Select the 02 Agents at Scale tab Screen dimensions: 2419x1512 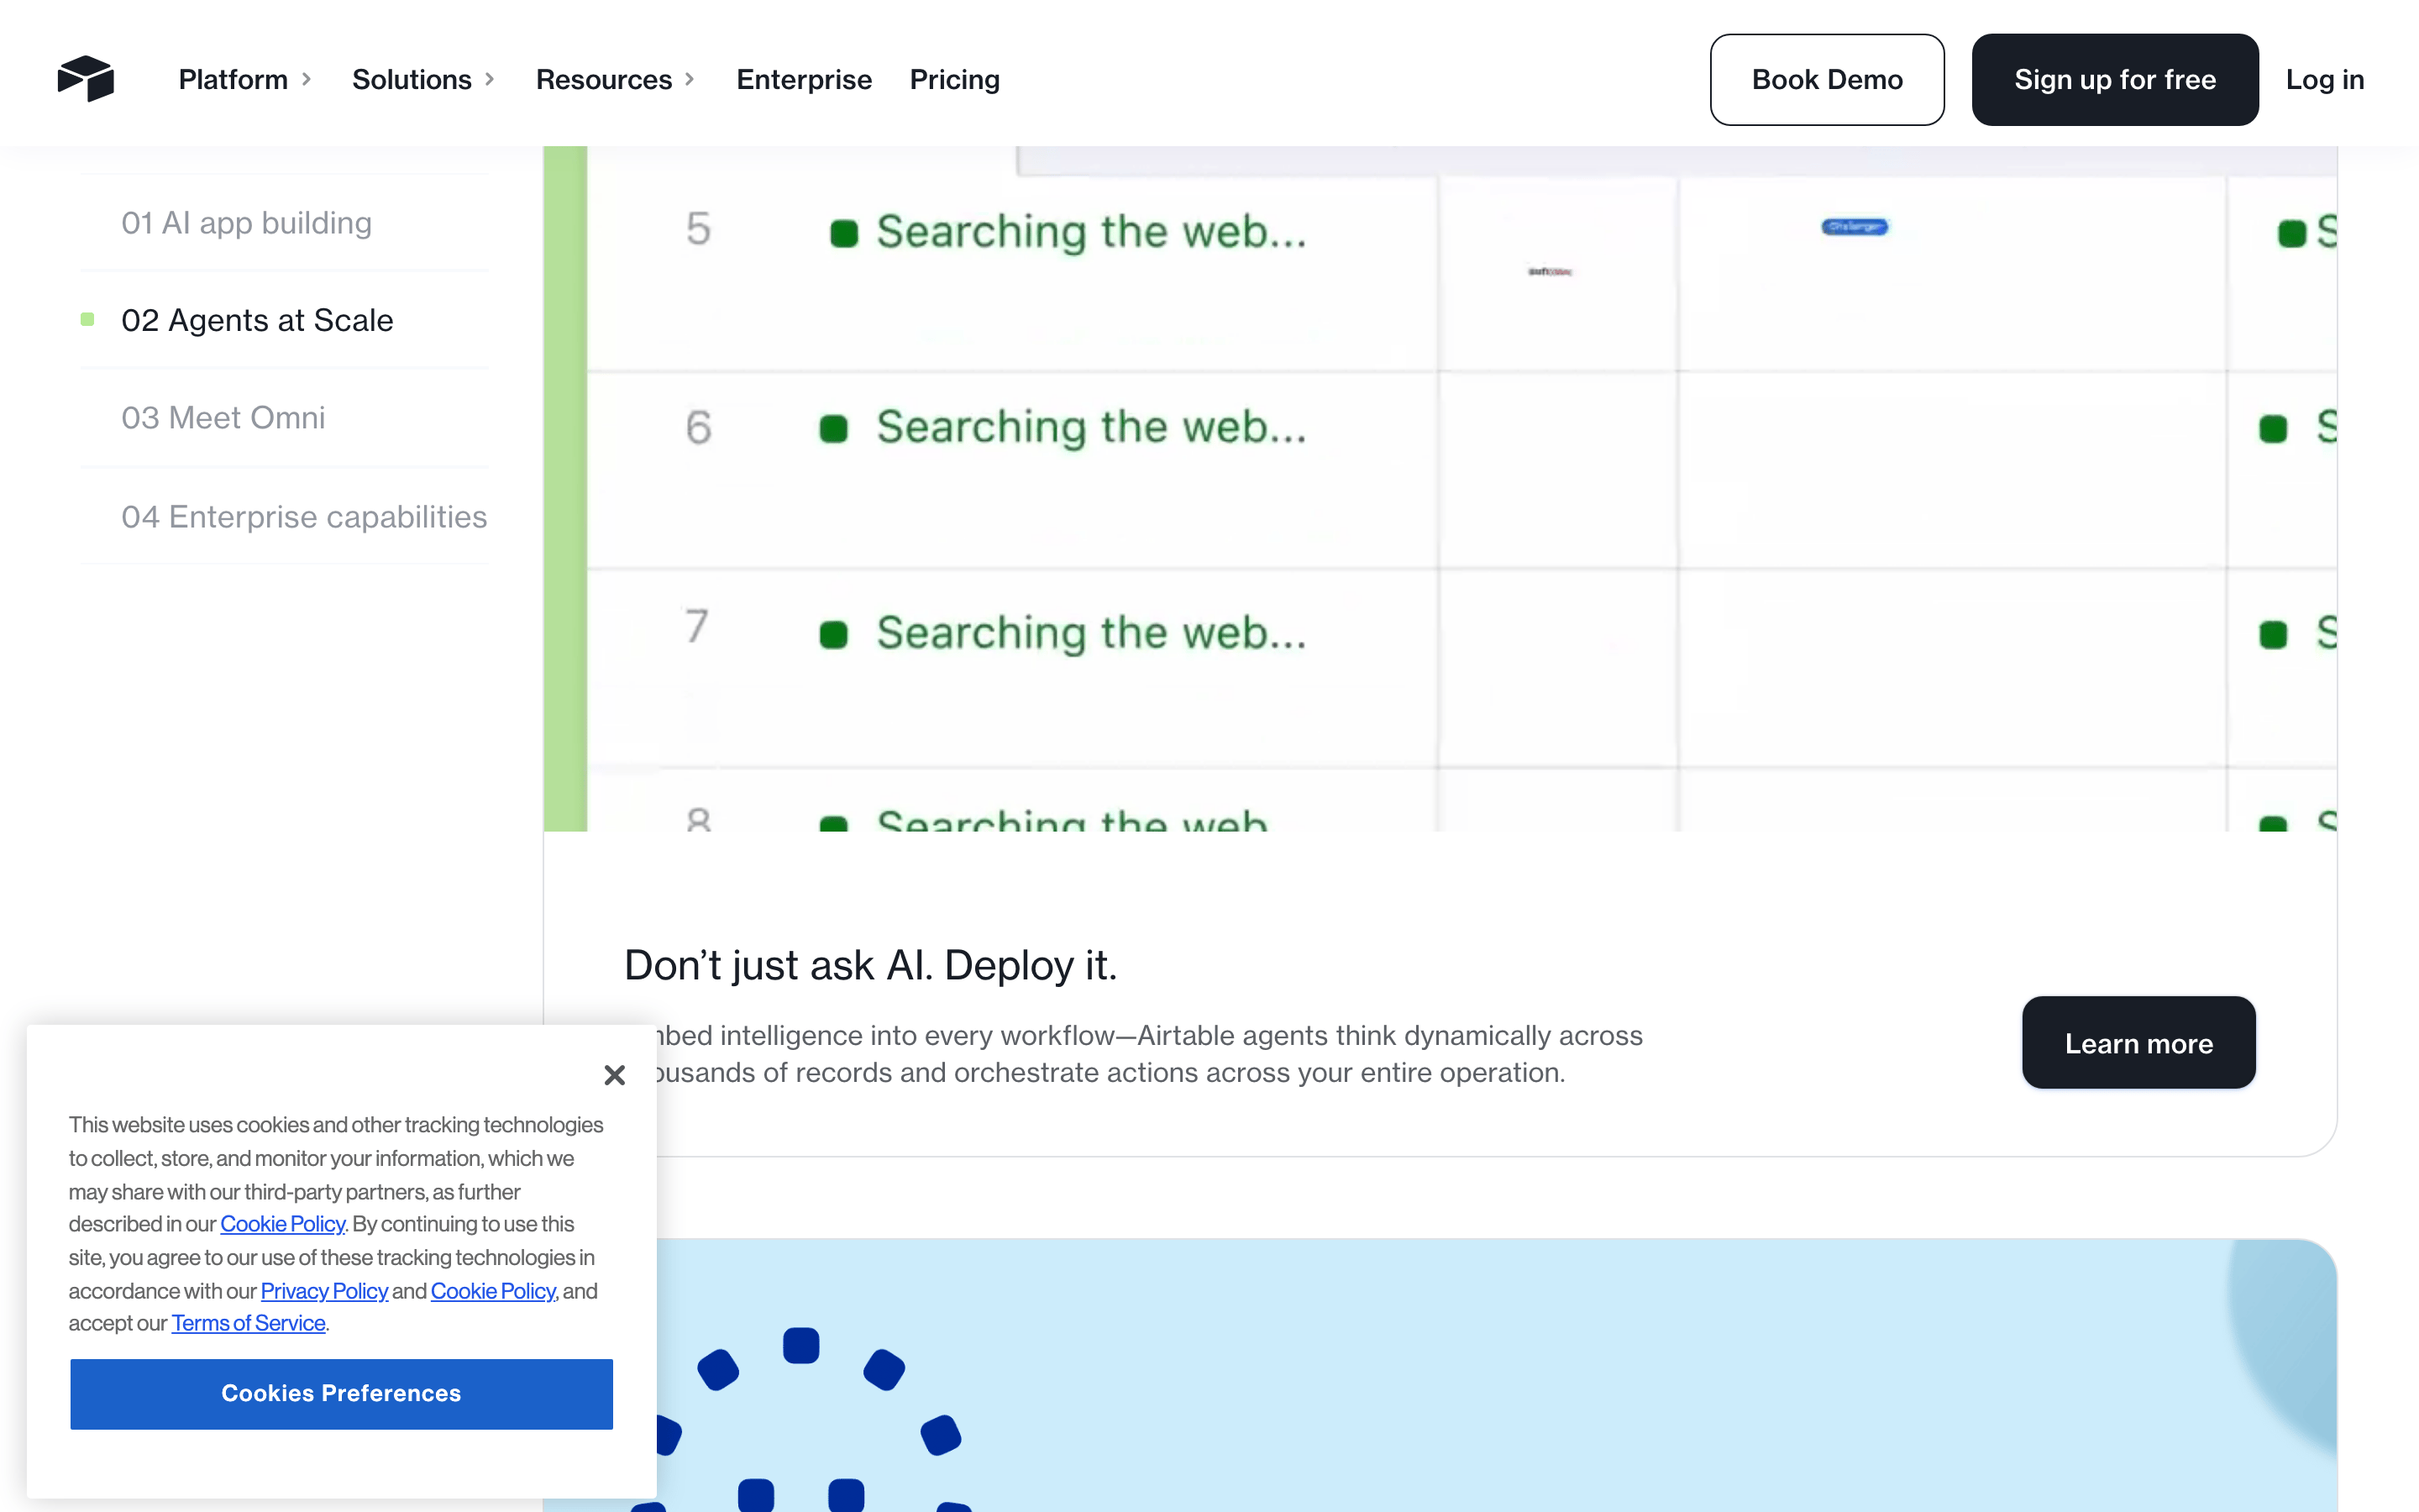(257, 320)
